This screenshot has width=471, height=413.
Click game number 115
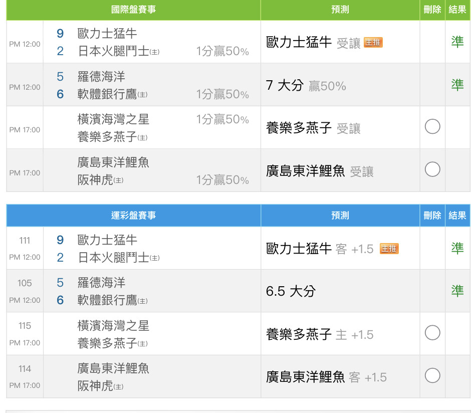[25, 326]
